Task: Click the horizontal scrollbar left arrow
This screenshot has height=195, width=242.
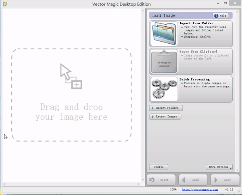Action: [x=4, y=184]
